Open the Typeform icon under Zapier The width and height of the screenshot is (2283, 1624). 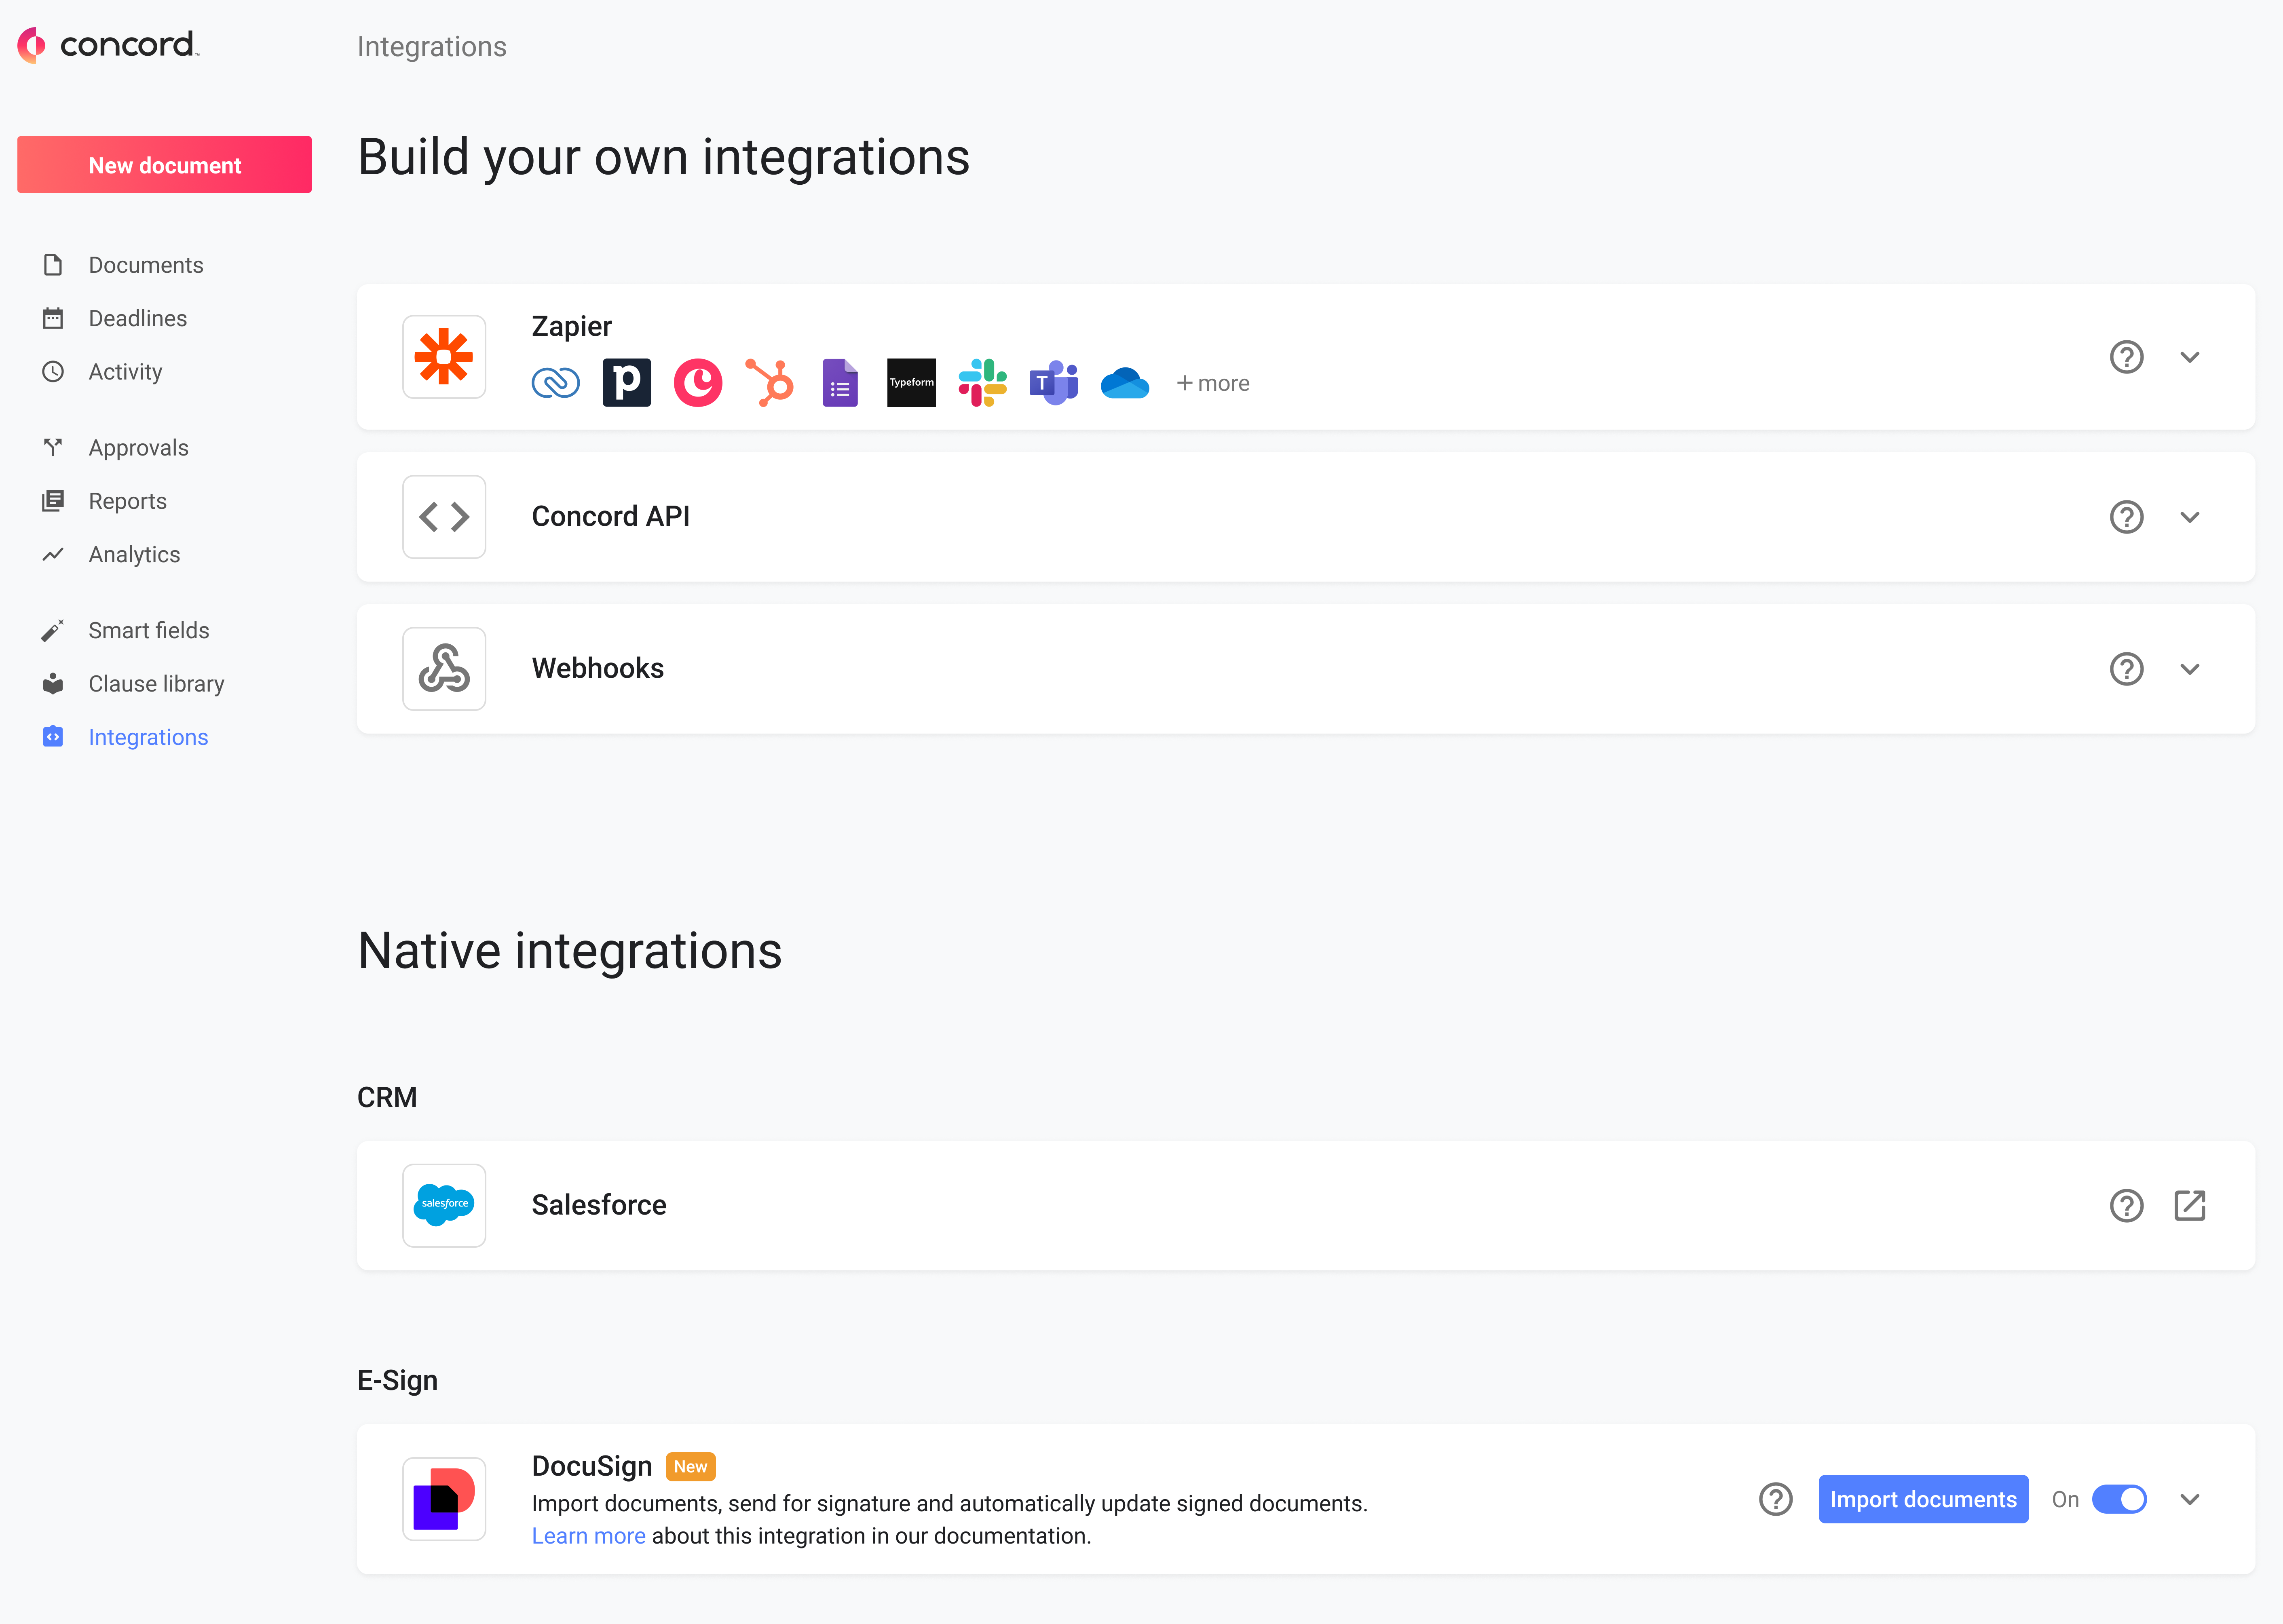click(x=911, y=382)
